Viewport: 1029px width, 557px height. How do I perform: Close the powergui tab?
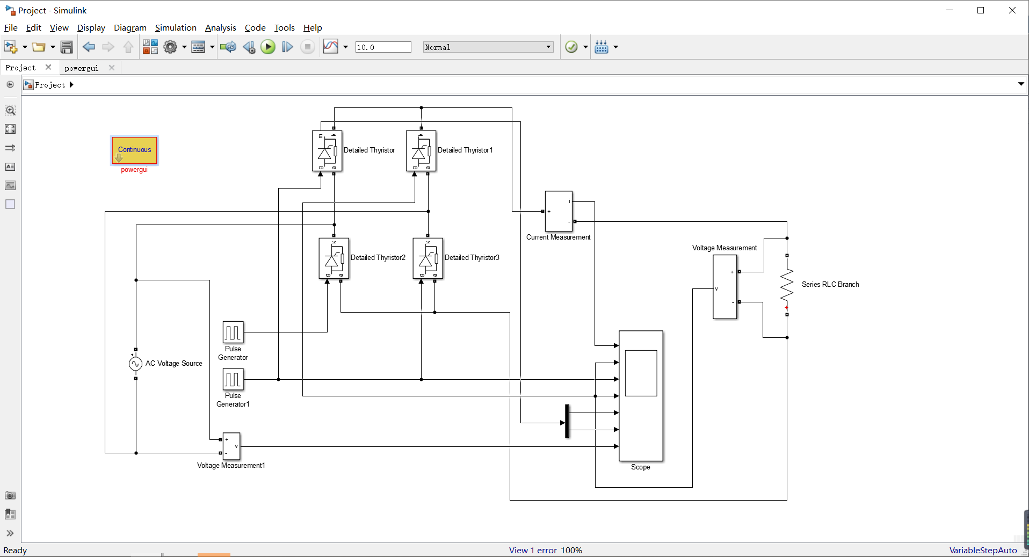point(112,68)
